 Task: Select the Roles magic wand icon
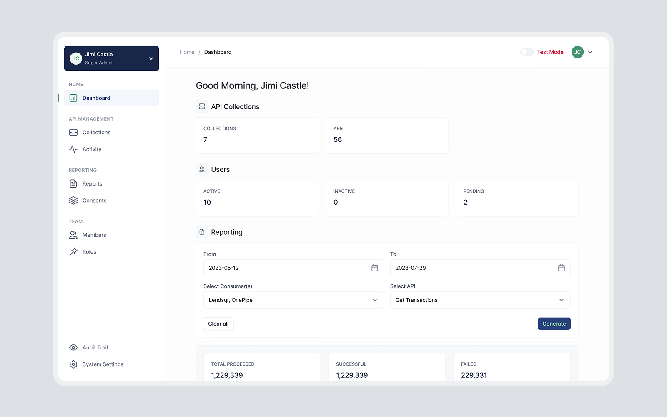click(73, 251)
